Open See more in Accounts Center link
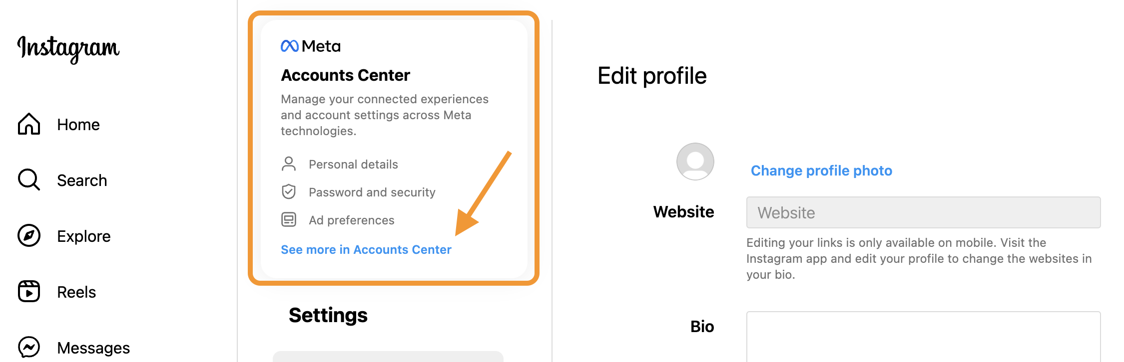The height and width of the screenshot is (362, 1124). pos(366,250)
